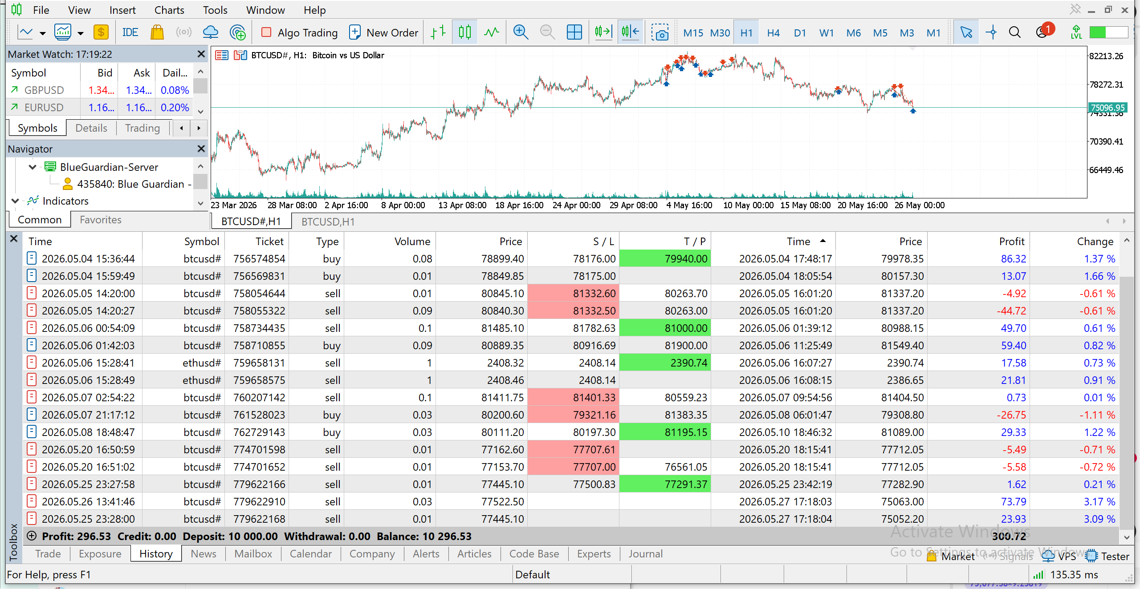Collapse the Indicators tree node
The image size is (1140, 589).
point(15,201)
